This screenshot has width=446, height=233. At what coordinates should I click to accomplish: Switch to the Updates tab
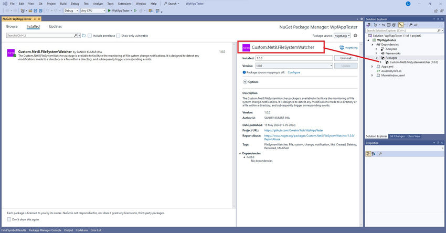[55, 26]
